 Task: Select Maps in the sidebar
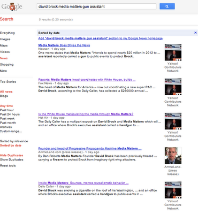(4, 45)
